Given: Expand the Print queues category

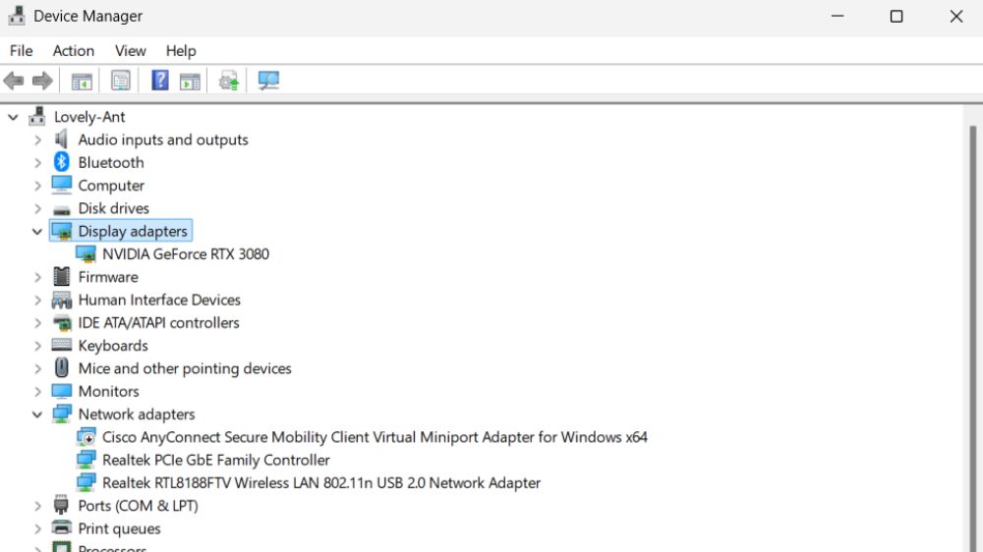Looking at the screenshot, I should pyautogui.click(x=37, y=528).
